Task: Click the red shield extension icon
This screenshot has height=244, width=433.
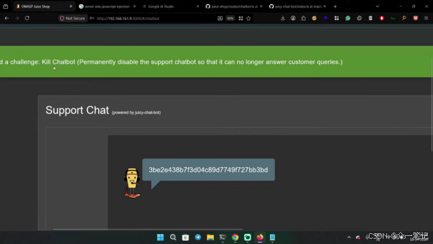Action: coord(416,18)
